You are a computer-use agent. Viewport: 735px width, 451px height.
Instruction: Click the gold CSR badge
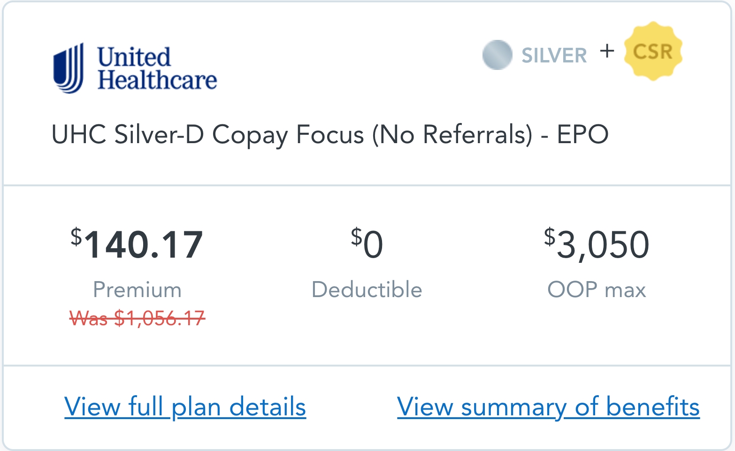(653, 51)
